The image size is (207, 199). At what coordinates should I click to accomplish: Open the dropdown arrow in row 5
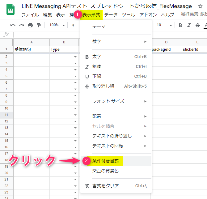[75, 76]
